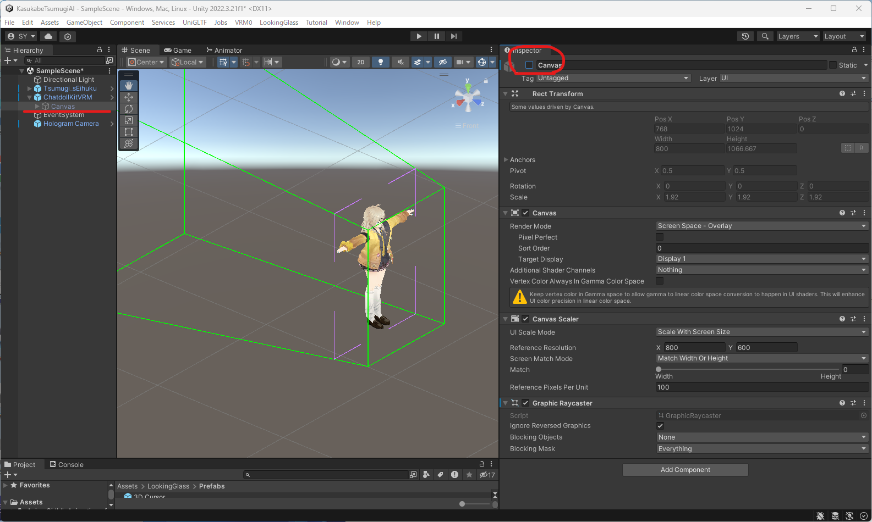Toggle scene audio mute icon

point(401,62)
